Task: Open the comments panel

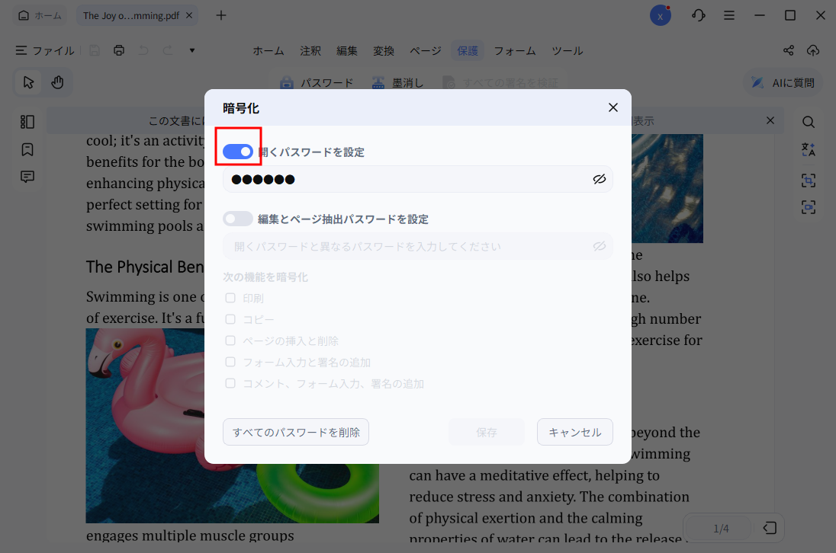Action: coord(27,176)
